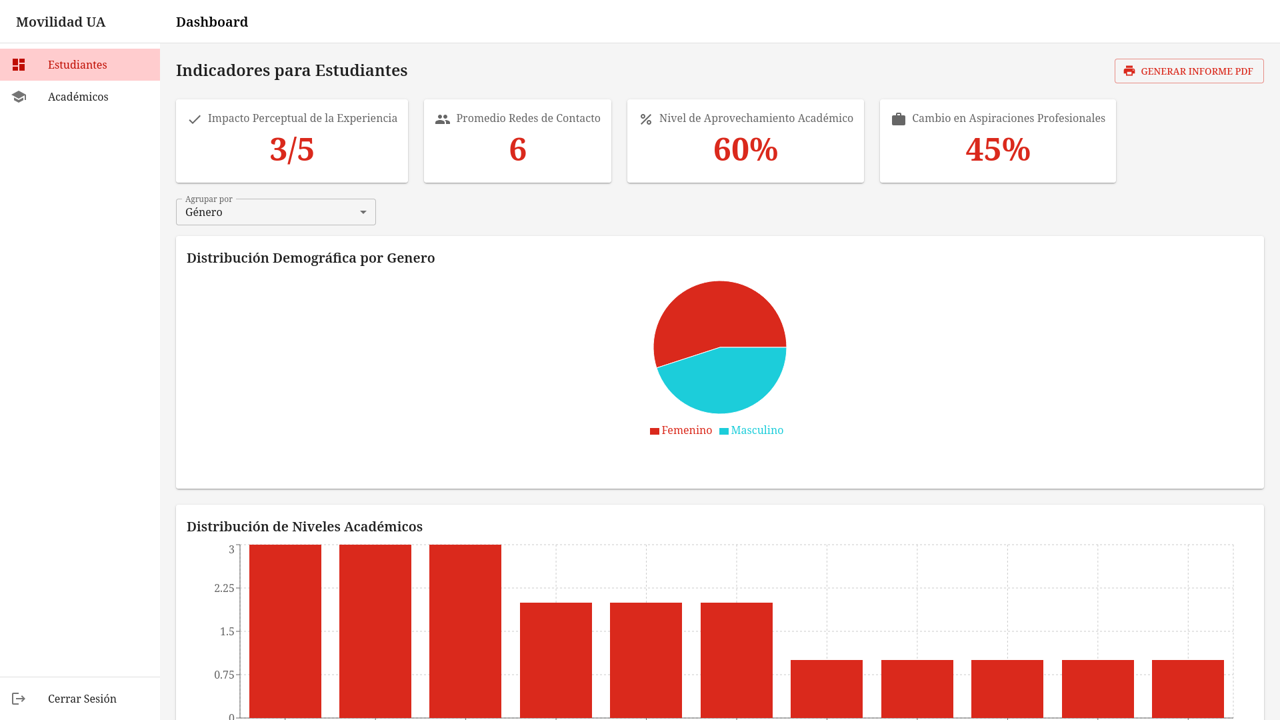Click the printer icon on Generar Informe button
Viewport: 1280px width, 720px height.
[1129, 71]
